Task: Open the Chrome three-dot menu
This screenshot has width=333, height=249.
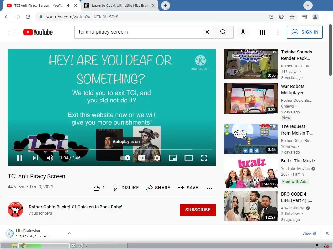Action: [326, 17]
